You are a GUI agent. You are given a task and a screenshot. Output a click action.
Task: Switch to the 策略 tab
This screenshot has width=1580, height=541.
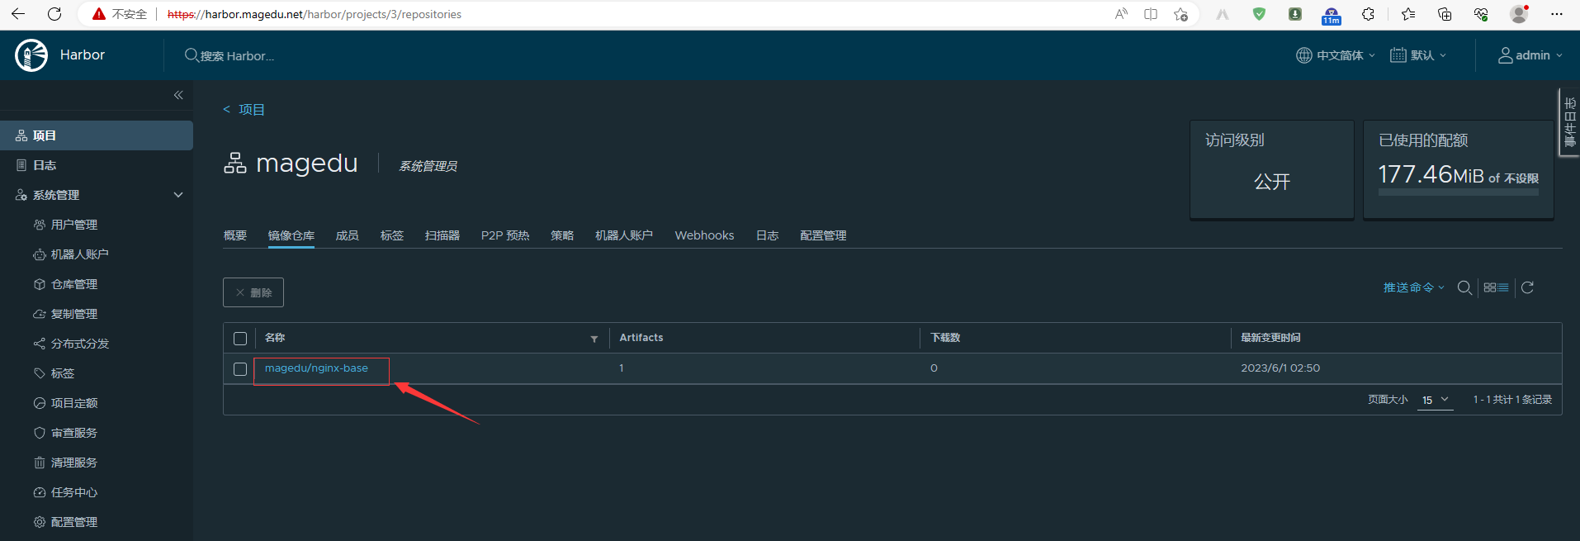[x=562, y=235]
